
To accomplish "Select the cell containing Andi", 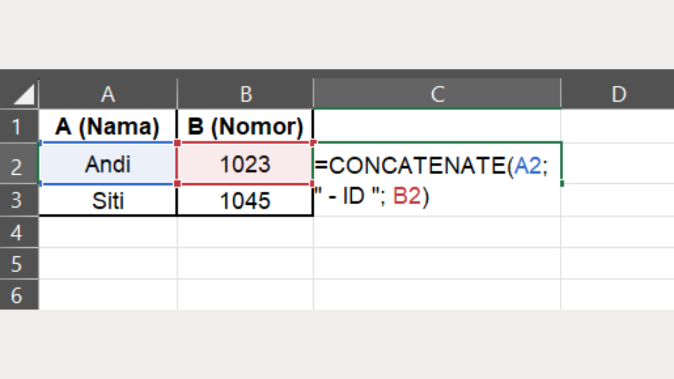I will (x=107, y=164).
